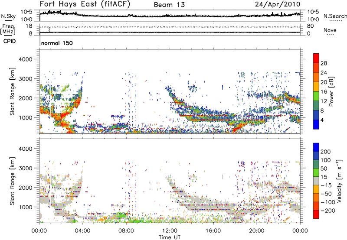The width and height of the screenshot is (347, 240).
Task: Click the '12:00' time axis tick label
Action: tap(170, 231)
